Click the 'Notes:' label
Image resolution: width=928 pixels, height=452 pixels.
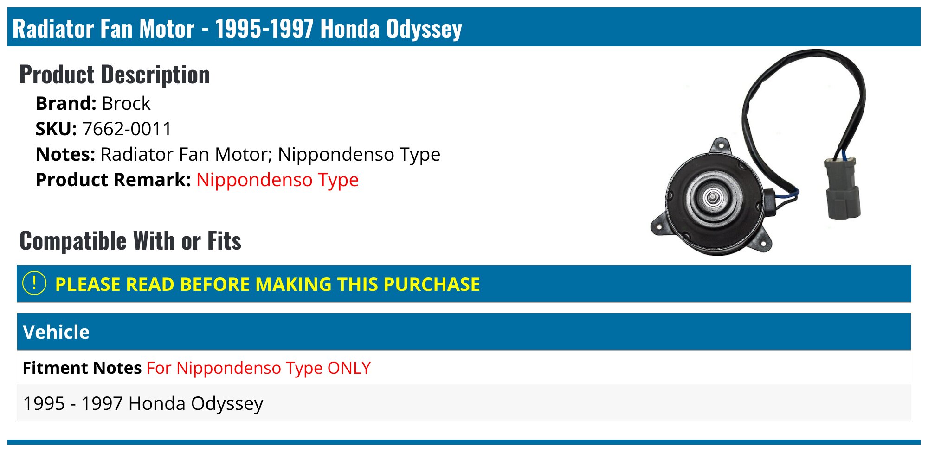point(65,154)
